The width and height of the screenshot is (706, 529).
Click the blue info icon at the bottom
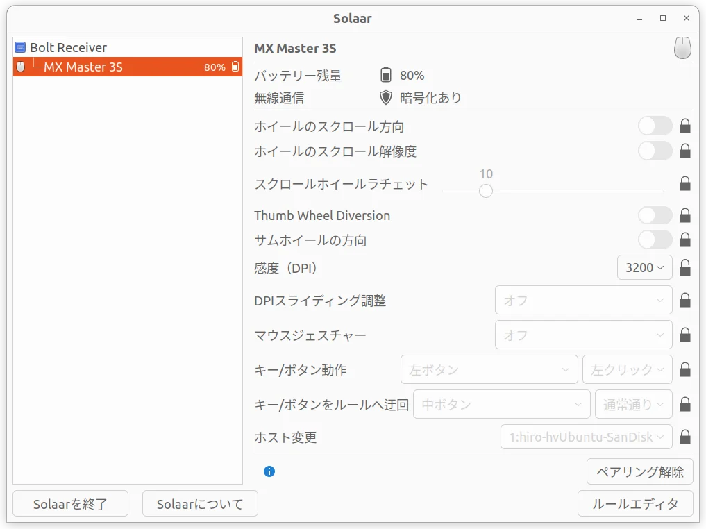[x=269, y=471]
